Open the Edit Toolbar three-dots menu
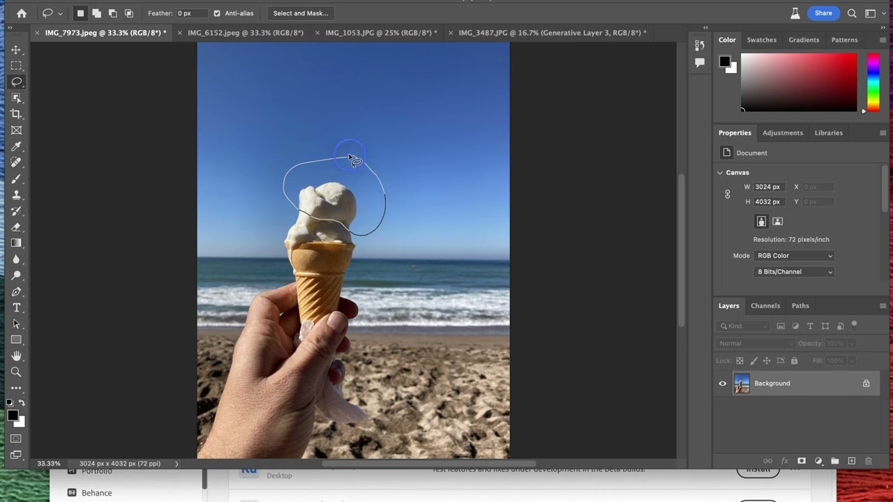The image size is (893, 502). click(16, 388)
